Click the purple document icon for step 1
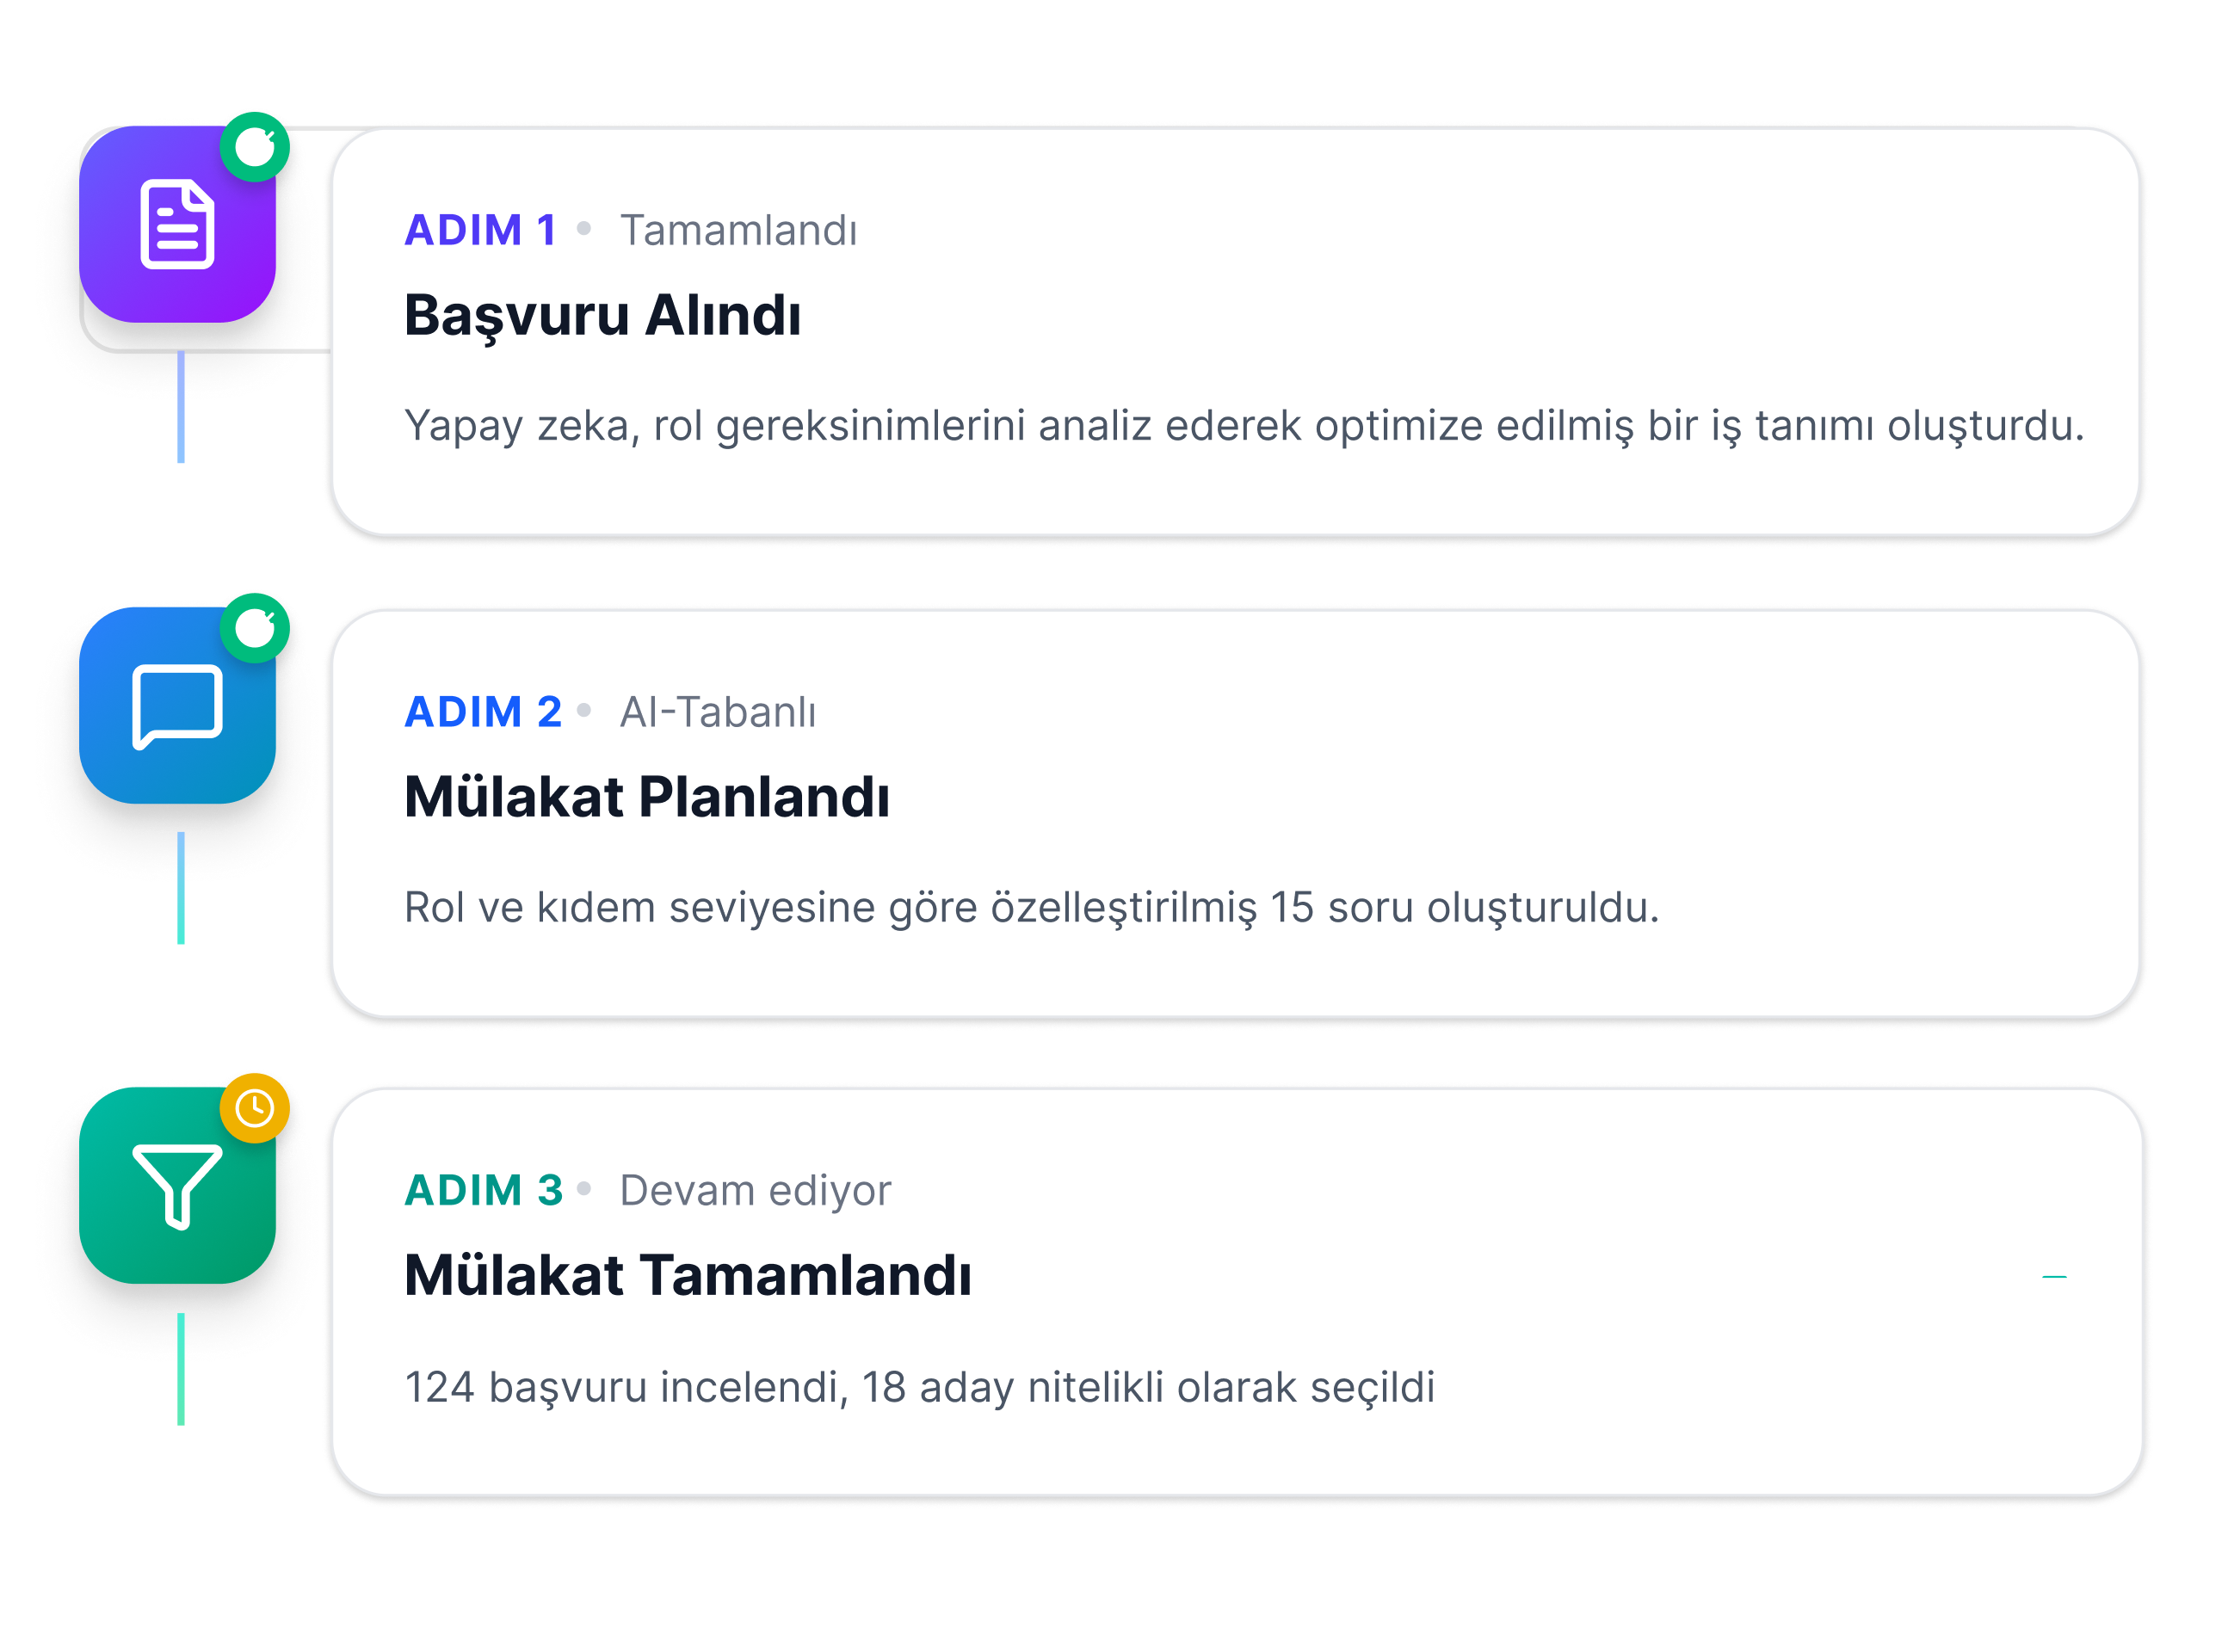The width and height of the screenshot is (2228, 1652). click(x=177, y=224)
